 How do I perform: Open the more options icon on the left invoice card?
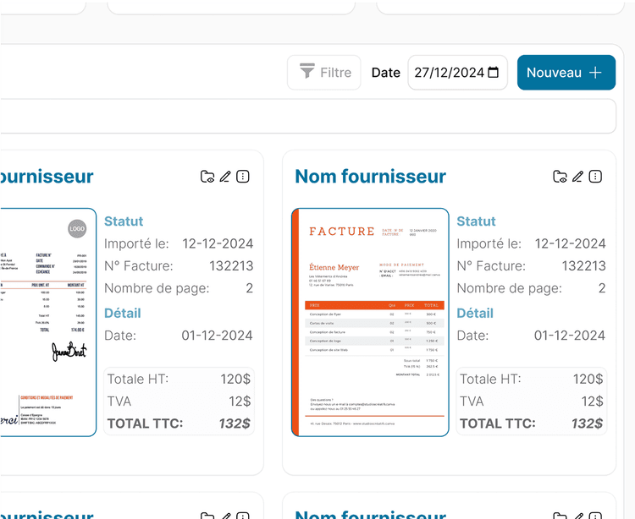[243, 177]
